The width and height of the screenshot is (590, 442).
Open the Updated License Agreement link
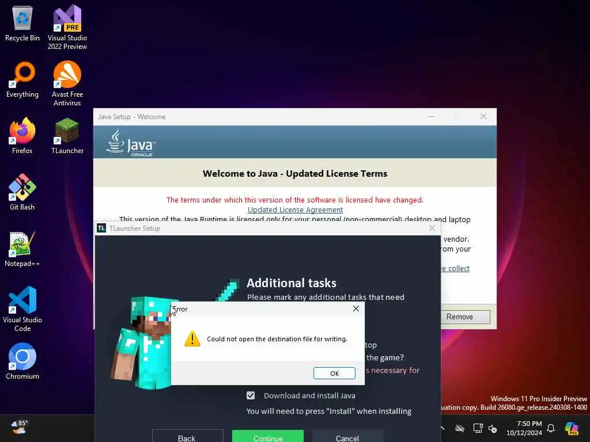(295, 209)
